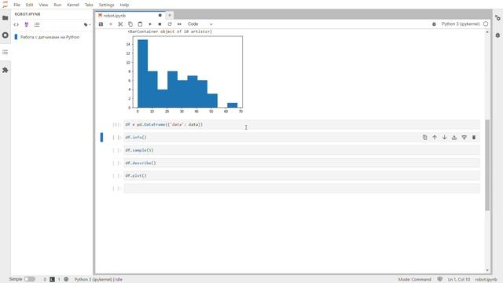Open the View menu
Viewport: 503px width, 283px height.
click(43, 5)
